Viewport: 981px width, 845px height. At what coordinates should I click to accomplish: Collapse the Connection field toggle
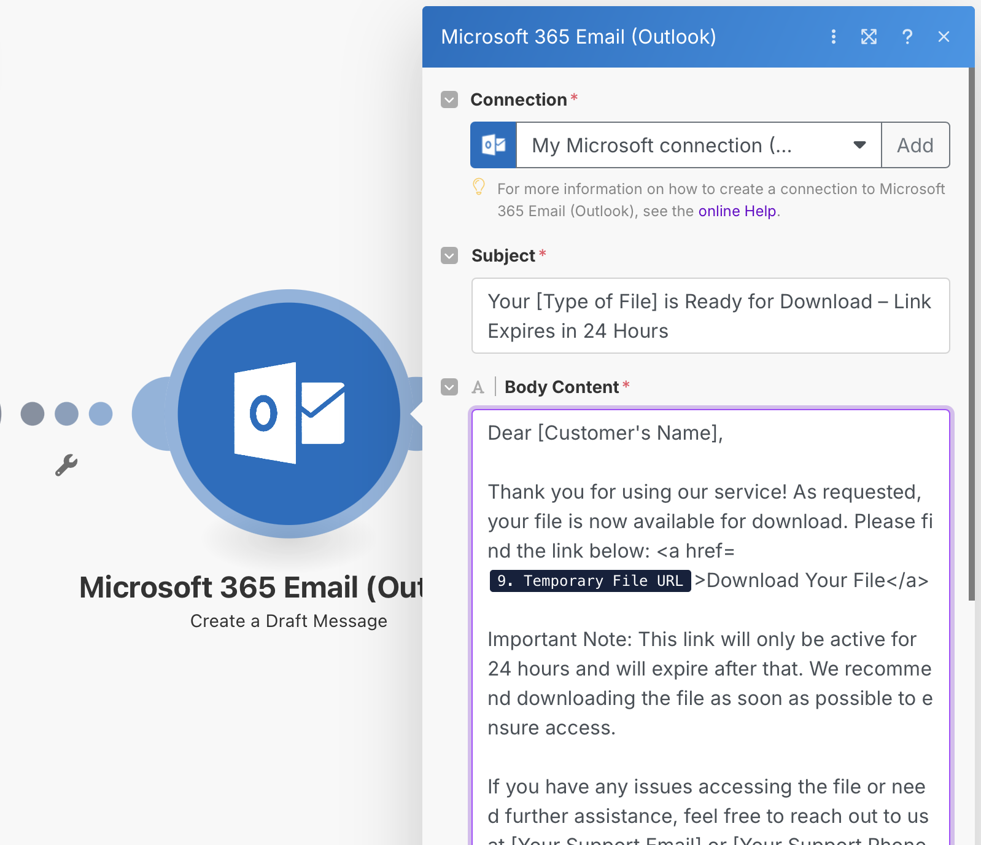pos(449,99)
